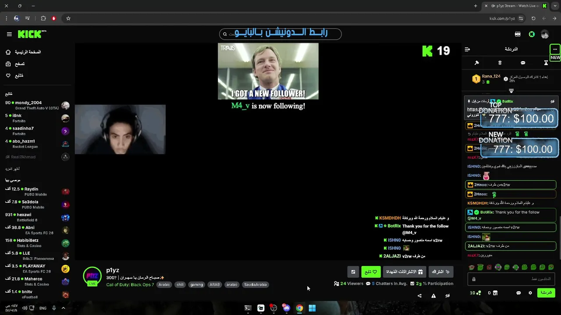Open chat three-dots NEW menu
The height and width of the screenshot is (315, 561).
[555, 49]
